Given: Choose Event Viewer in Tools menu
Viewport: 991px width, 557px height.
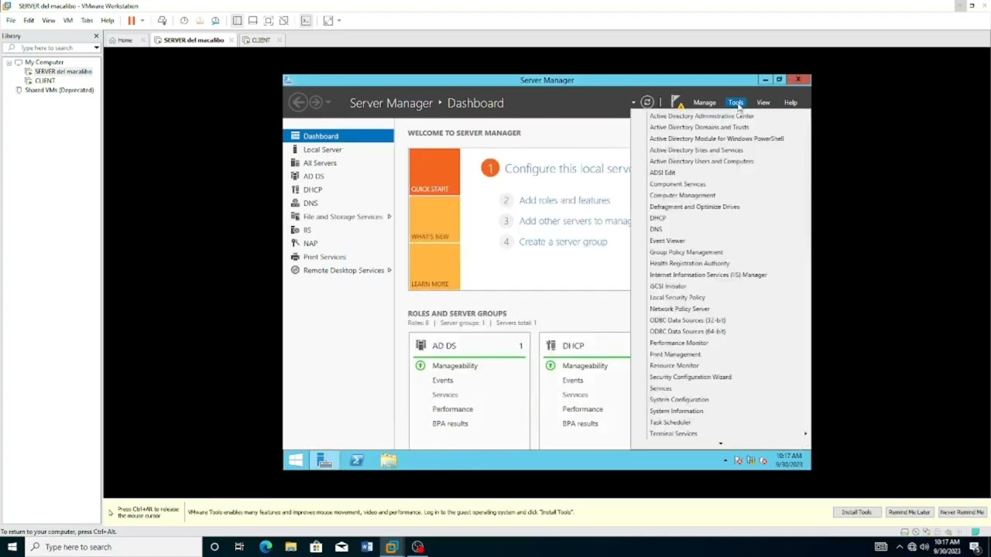Looking at the screenshot, I should (x=667, y=241).
